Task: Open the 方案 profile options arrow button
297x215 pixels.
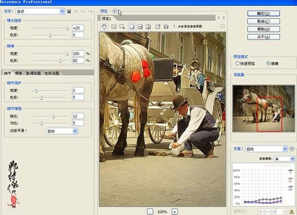Action: (x=292, y=149)
